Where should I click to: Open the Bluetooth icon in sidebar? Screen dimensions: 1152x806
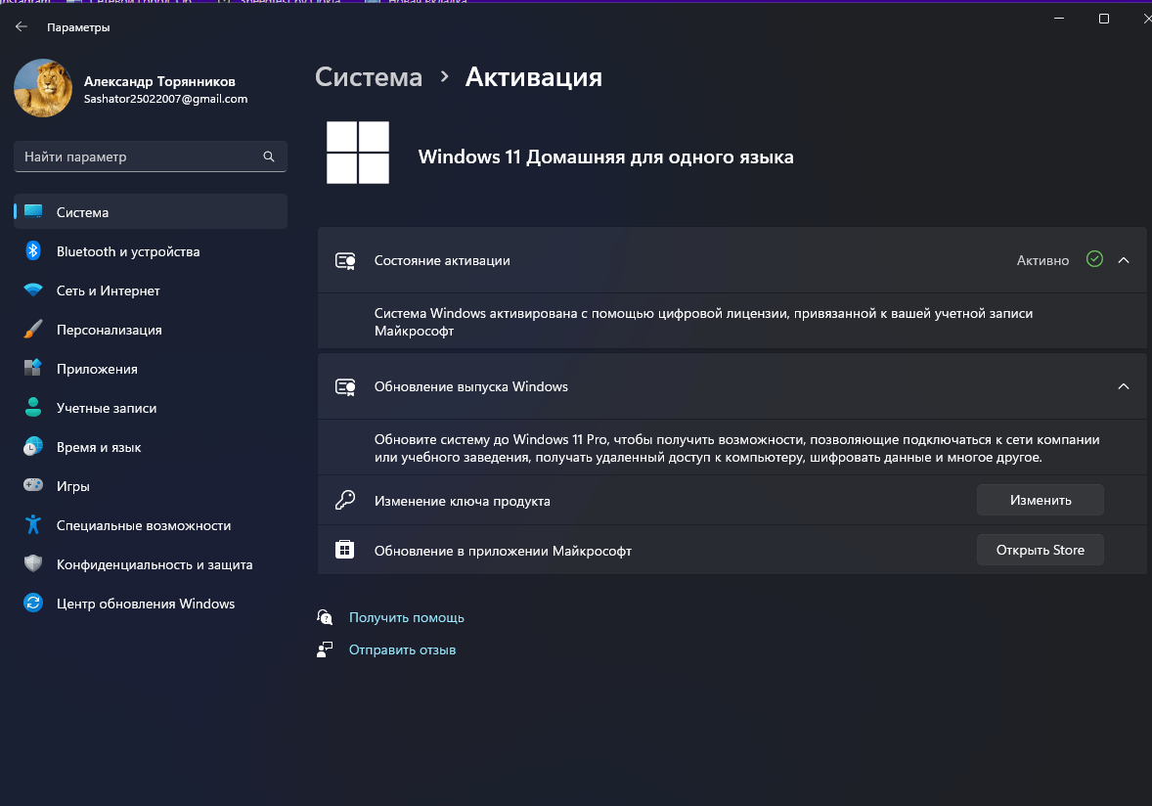pyautogui.click(x=33, y=250)
